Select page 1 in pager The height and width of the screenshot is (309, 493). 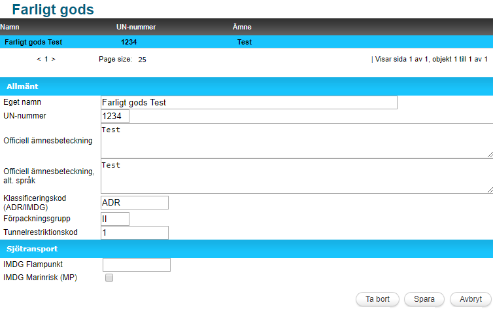pyautogui.click(x=46, y=59)
